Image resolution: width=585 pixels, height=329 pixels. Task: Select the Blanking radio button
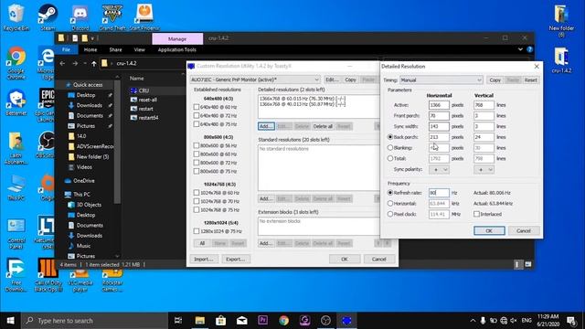pos(390,148)
